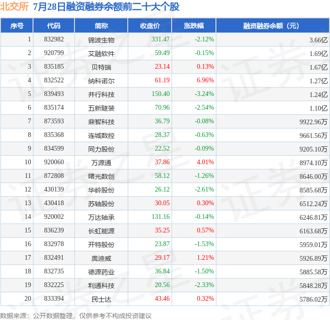
Task: Select stock code 832491
Action: [54, 258]
